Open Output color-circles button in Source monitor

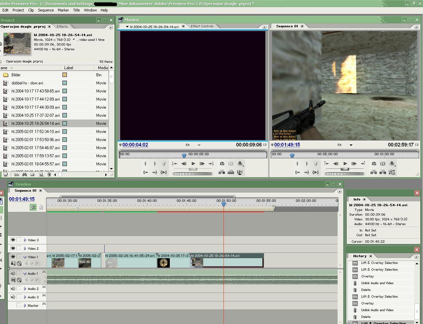[240, 164]
